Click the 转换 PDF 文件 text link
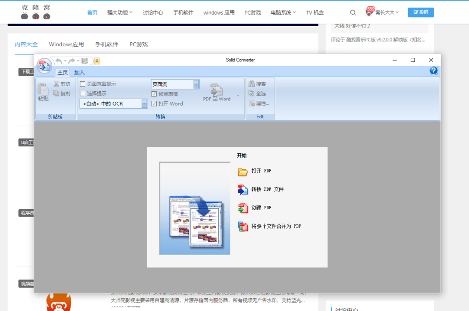Image resolution: width=469 pixels, height=311 pixels. click(267, 189)
